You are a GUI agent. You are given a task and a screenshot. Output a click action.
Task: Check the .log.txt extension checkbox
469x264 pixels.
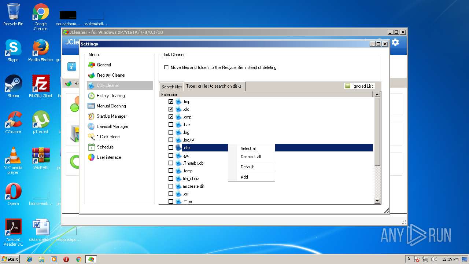(171, 140)
